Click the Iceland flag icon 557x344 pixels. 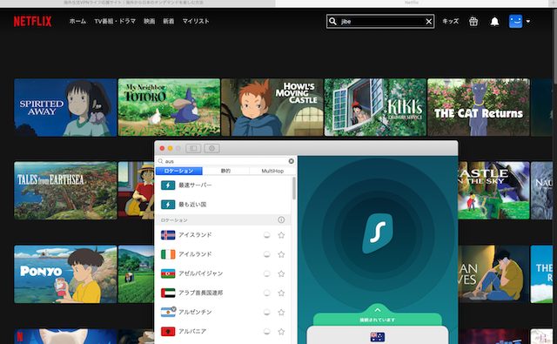168,235
